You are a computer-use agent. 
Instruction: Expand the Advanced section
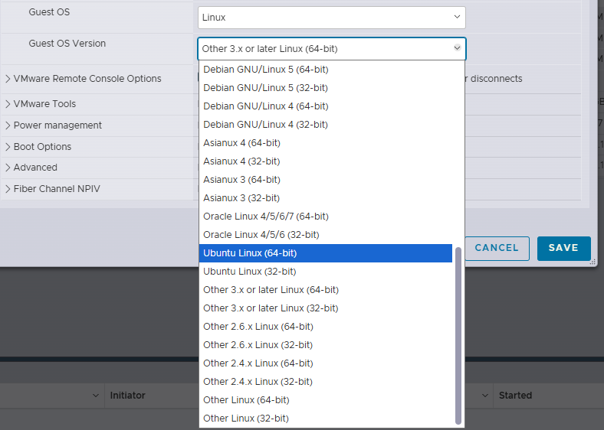click(x=8, y=168)
